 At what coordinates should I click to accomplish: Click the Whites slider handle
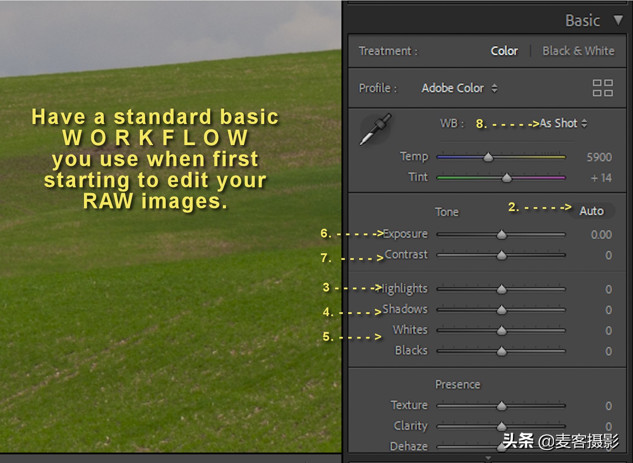501,330
